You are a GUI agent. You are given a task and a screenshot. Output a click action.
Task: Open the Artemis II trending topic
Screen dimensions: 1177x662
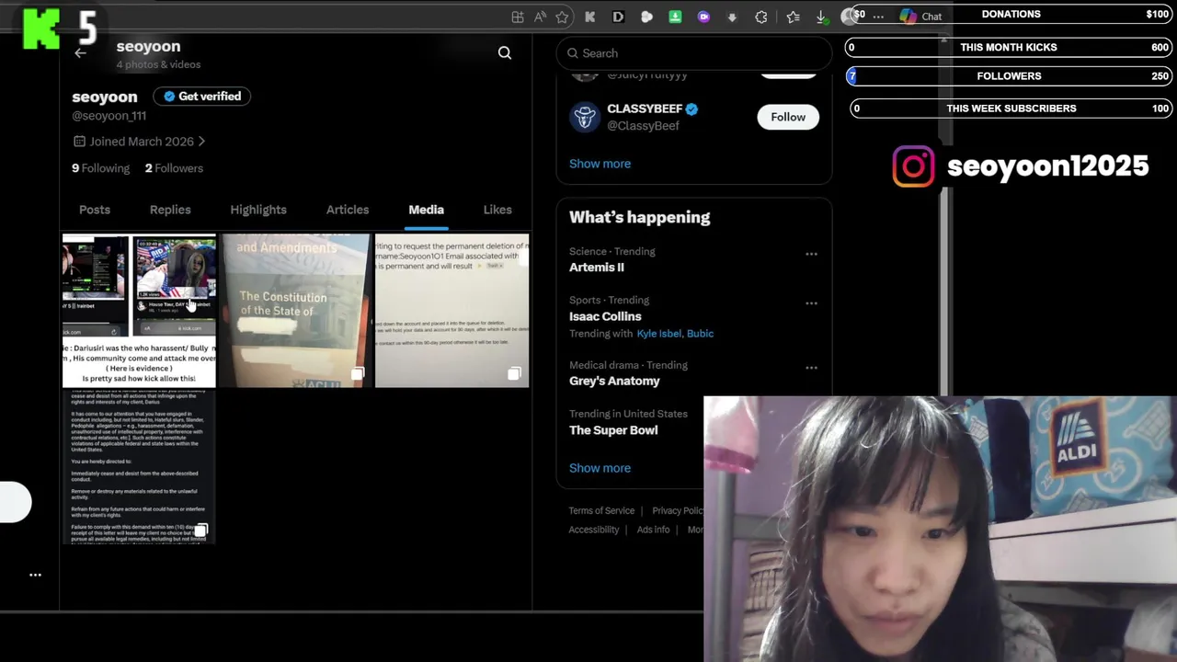click(x=596, y=268)
